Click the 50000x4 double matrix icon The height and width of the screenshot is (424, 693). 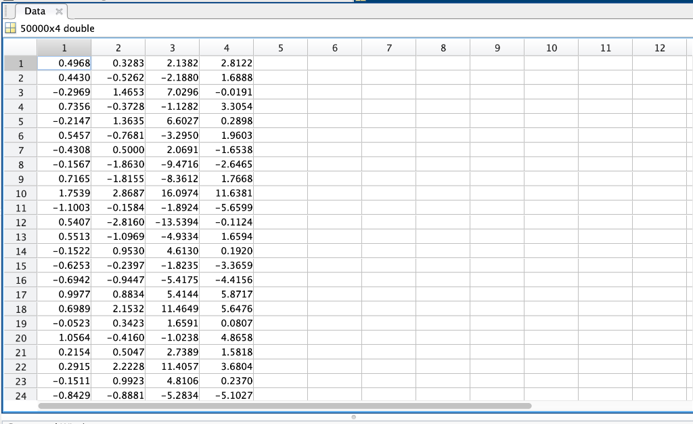[x=10, y=28]
